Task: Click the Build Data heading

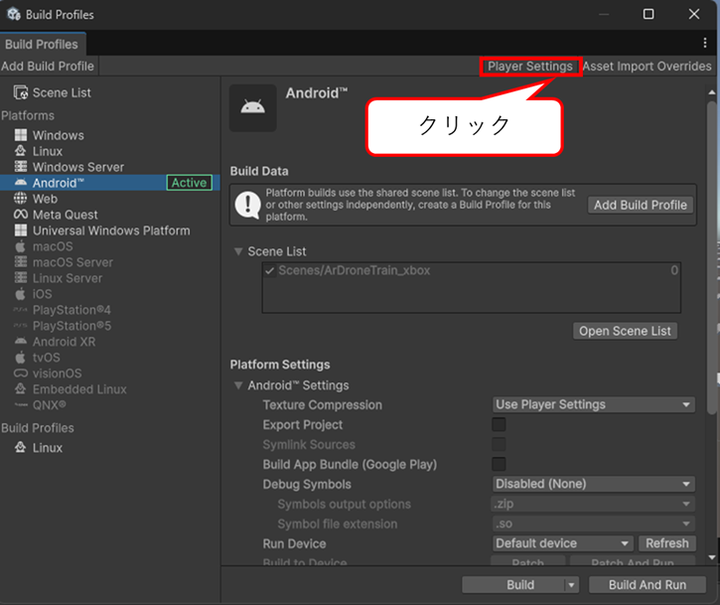Action: click(x=259, y=171)
